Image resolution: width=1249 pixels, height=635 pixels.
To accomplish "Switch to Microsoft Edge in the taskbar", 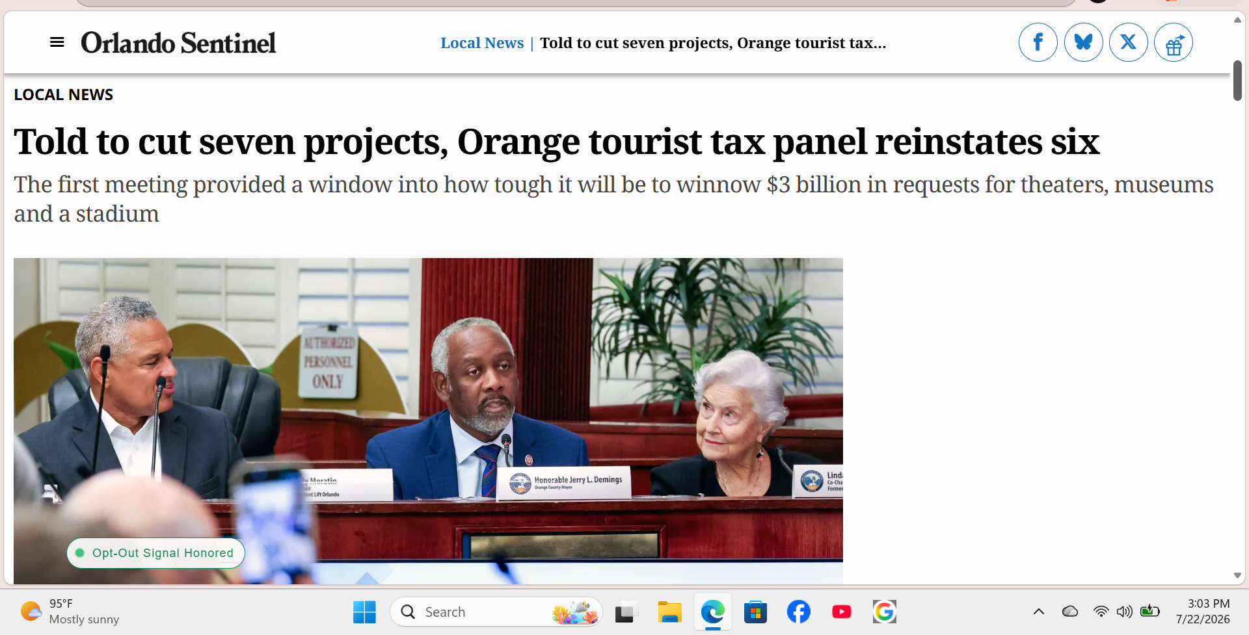I will click(713, 612).
